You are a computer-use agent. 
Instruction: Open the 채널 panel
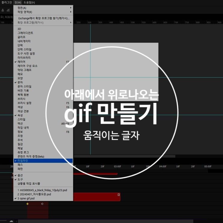[43, 148]
